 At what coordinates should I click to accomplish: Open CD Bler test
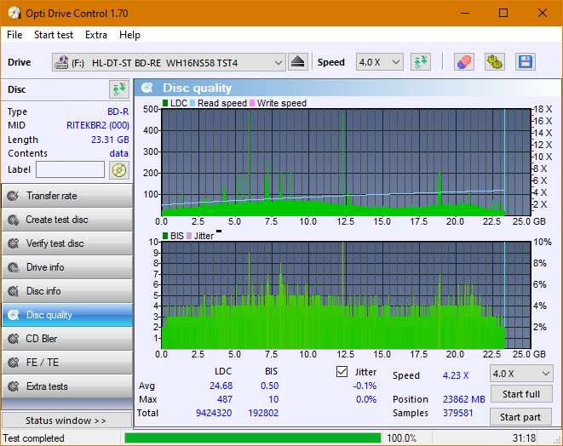click(67, 339)
